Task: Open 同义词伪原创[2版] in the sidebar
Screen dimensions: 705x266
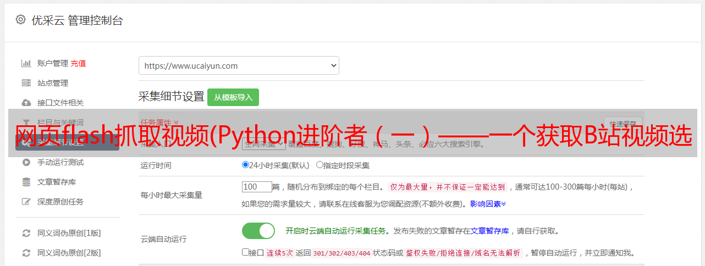Action: pos(69,253)
